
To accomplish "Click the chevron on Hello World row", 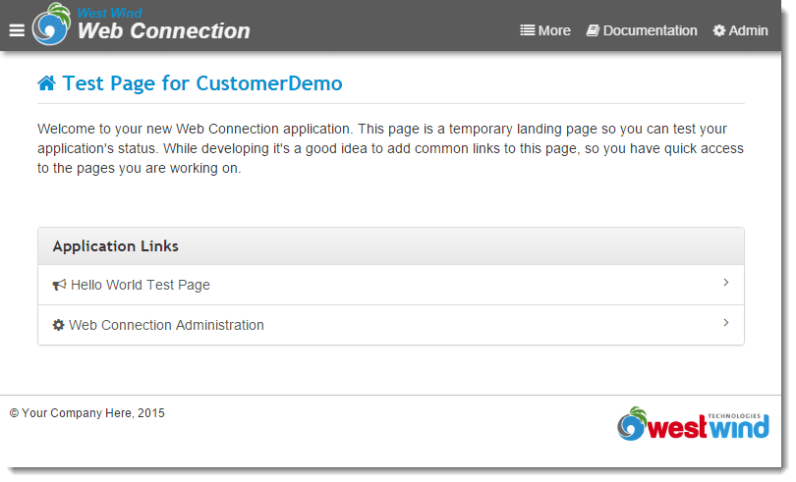I will coord(726,283).
